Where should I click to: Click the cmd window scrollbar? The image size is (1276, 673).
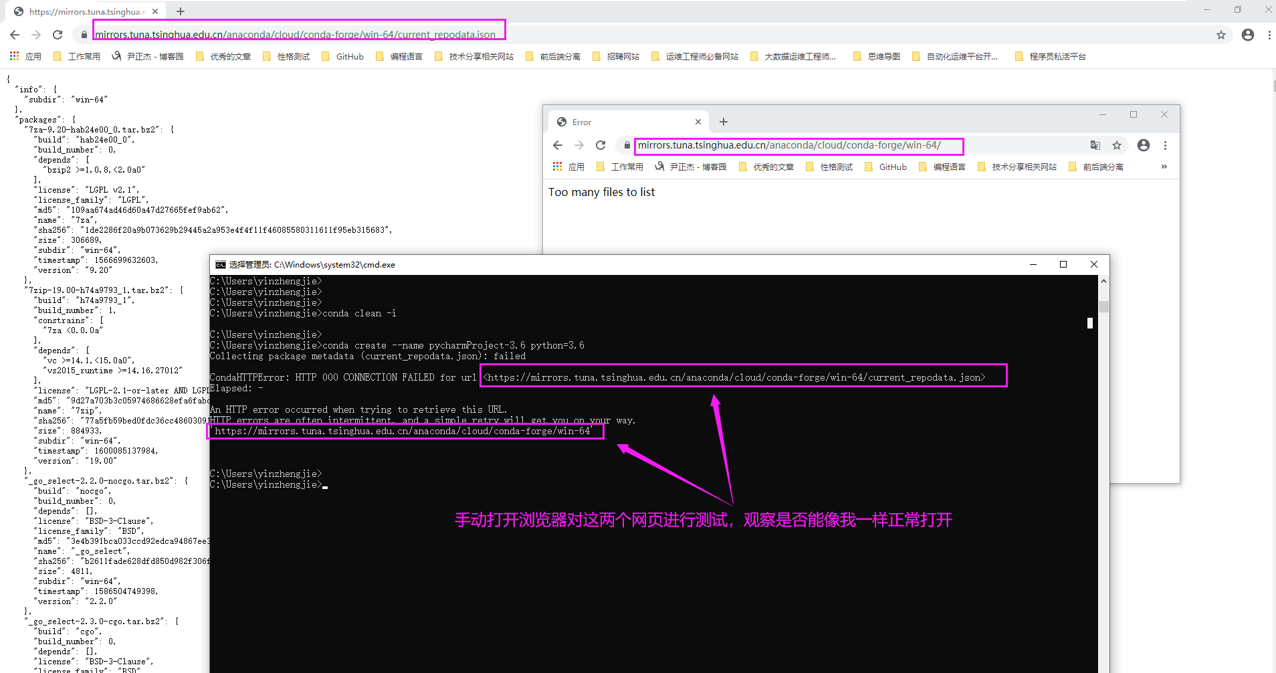coord(1105,306)
